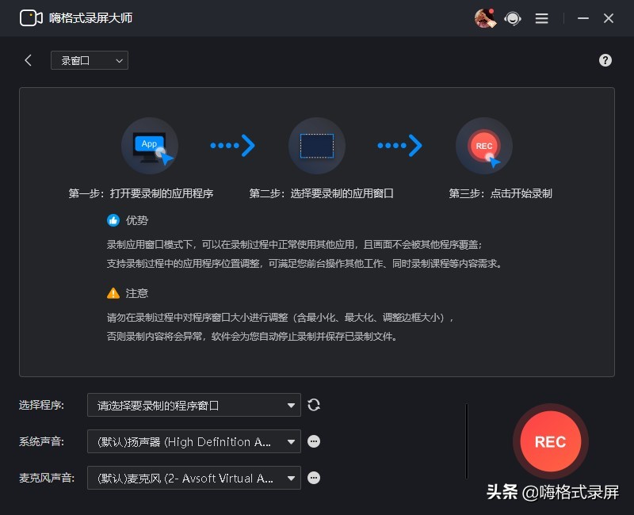Click the App monitor step one icon
Screen dimensions: 634x515
[150, 146]
